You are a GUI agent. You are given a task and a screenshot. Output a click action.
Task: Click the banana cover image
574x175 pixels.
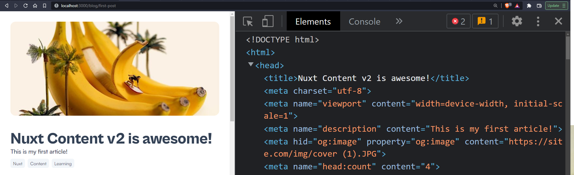[x=115, y=69]
